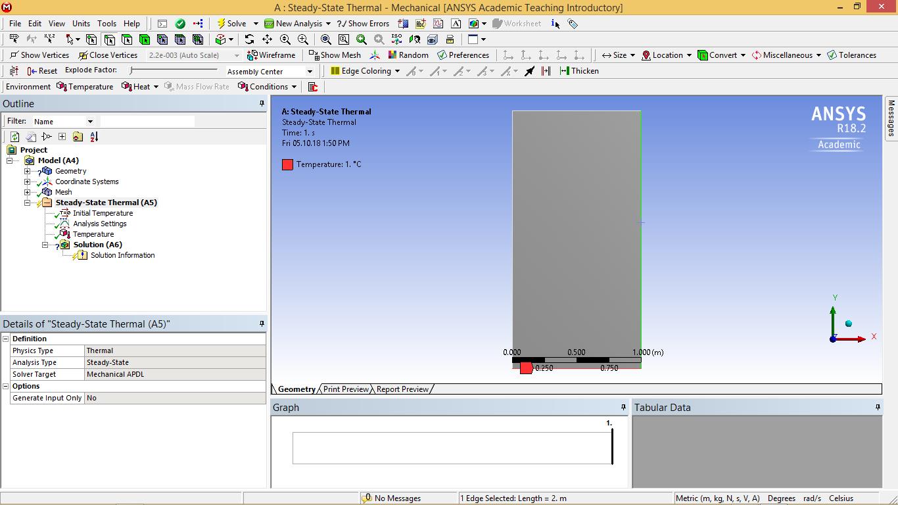Select Solution Information in the outline
898x505 pixels.
[122, 255]
